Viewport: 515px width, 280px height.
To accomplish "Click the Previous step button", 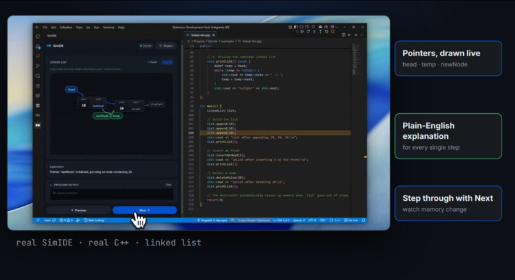I will tap(79, 210).
